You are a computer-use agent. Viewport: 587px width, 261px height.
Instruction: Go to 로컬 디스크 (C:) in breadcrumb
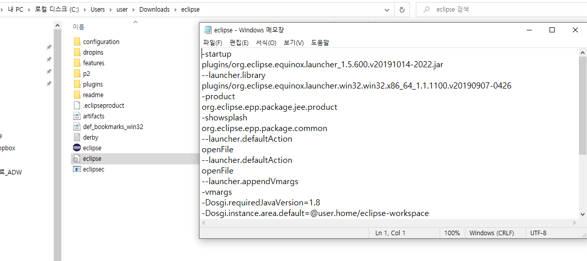[x=57, y=10]
